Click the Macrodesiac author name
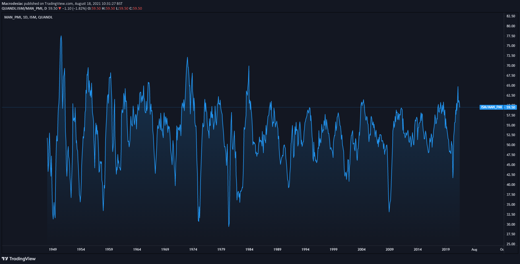520x264 pixels. tap(12, 4)
